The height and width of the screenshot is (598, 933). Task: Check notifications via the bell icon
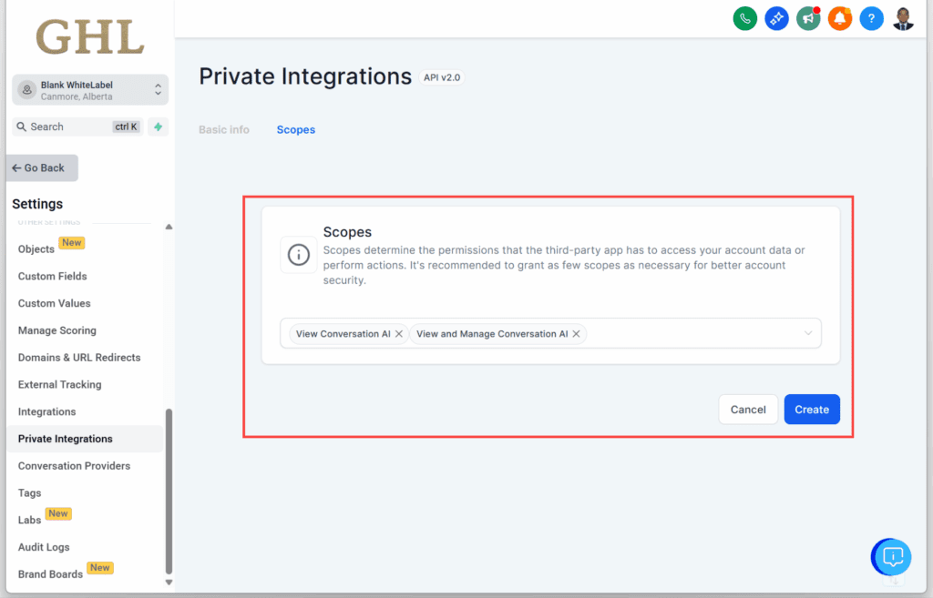click(840, 18)
